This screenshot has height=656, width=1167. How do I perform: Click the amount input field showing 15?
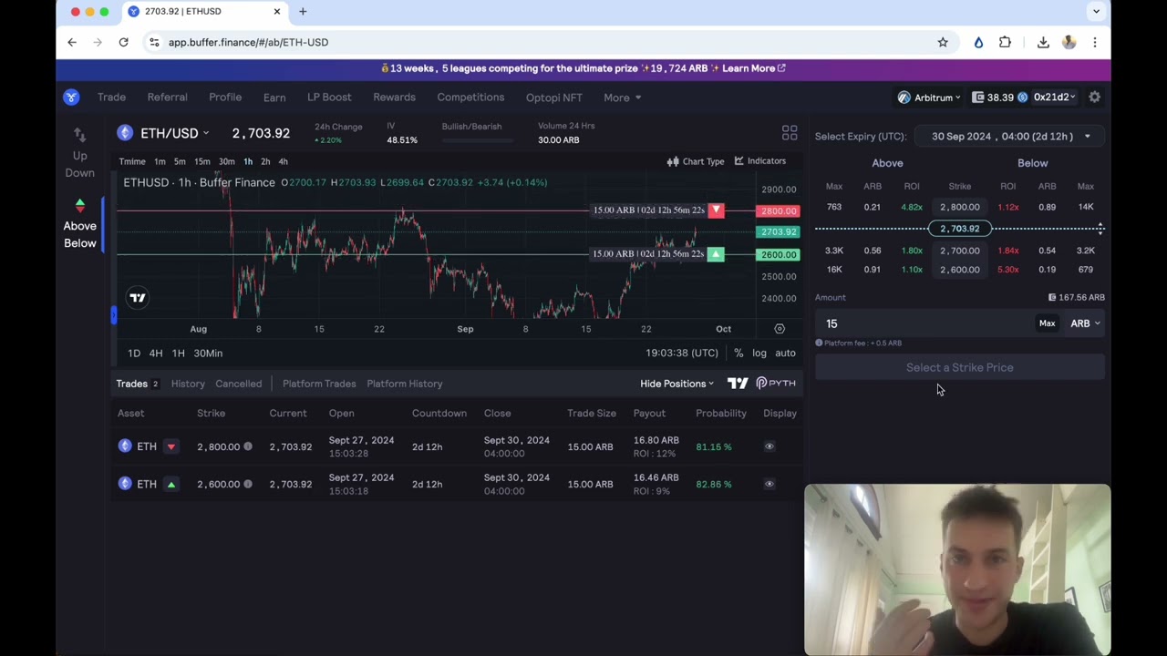click(924, 323)
